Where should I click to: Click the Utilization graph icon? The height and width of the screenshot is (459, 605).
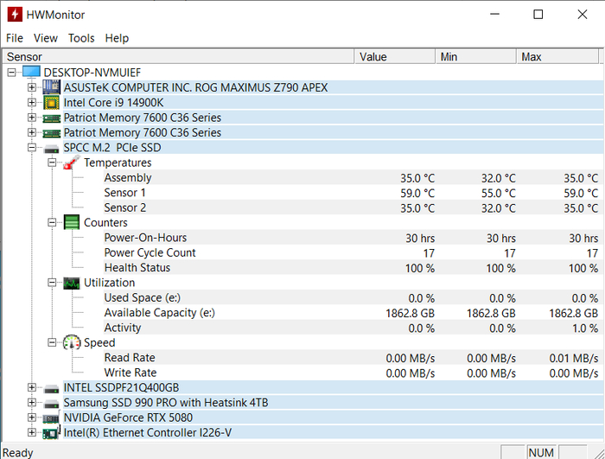pyautogui.click(x=72, y=283)
